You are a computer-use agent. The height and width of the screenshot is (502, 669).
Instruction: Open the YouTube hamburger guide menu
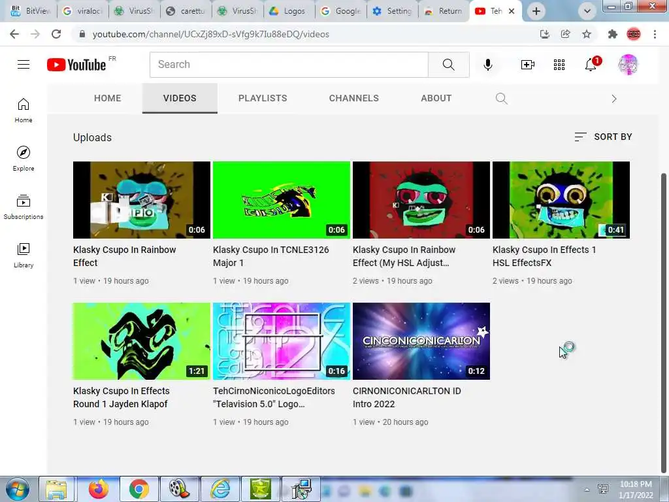(24, 65)
